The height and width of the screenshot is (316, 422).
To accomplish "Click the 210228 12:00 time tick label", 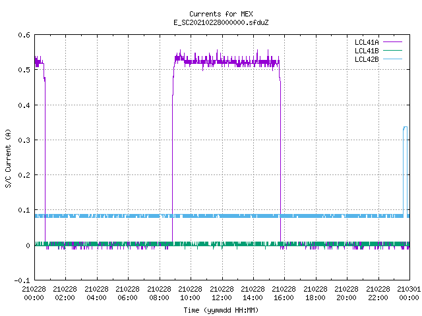I will 222,294.
